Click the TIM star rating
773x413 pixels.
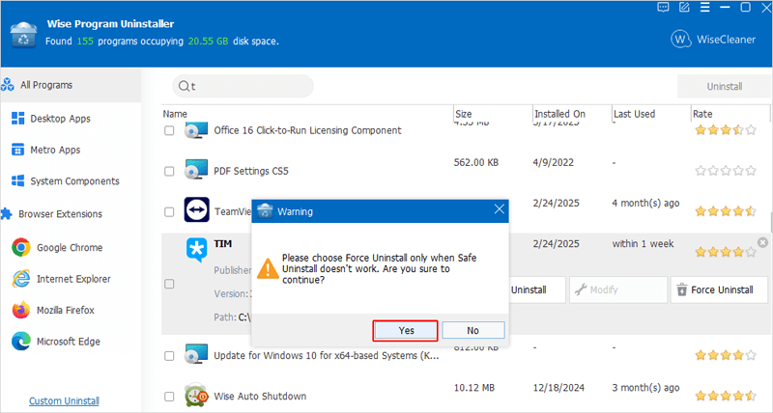(x=726, y=252)
